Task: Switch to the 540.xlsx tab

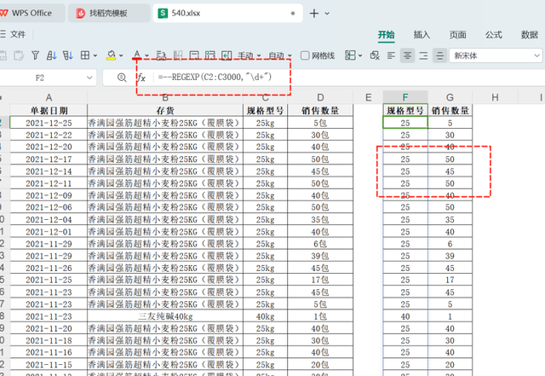Action: (x=227, y=14)
